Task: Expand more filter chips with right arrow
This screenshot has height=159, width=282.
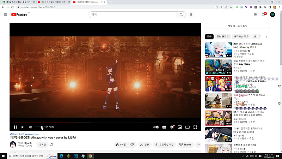Action: click(x=266, y=37)
